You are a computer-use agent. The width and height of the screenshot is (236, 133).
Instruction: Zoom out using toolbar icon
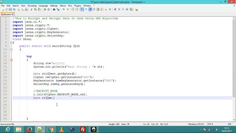tap(67, 10)
